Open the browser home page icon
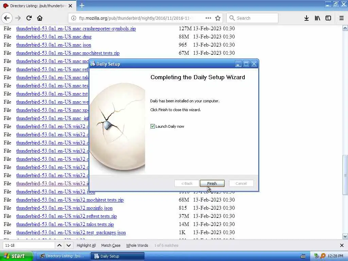This screenshot has width=348, height=261. pos(40,18)
